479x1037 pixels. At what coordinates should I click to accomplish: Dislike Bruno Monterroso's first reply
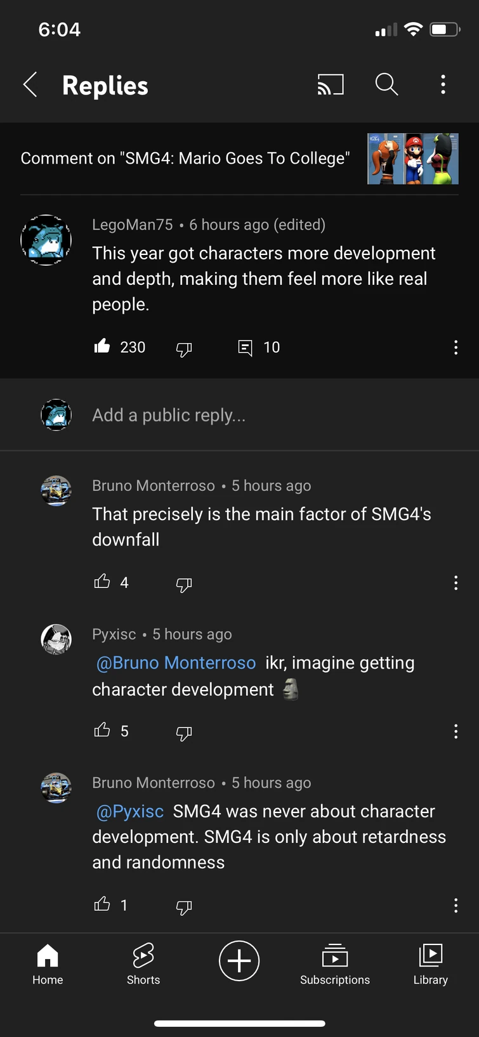click(x=184, y=584)
